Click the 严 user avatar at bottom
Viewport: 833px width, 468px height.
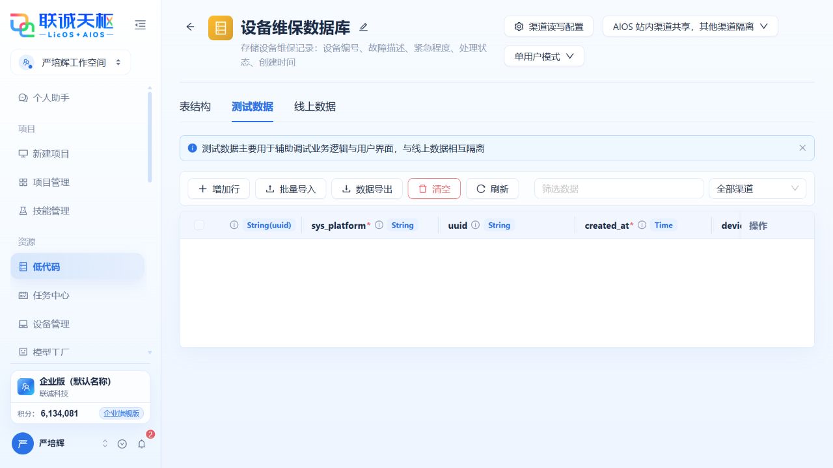[x=23, y=443]
